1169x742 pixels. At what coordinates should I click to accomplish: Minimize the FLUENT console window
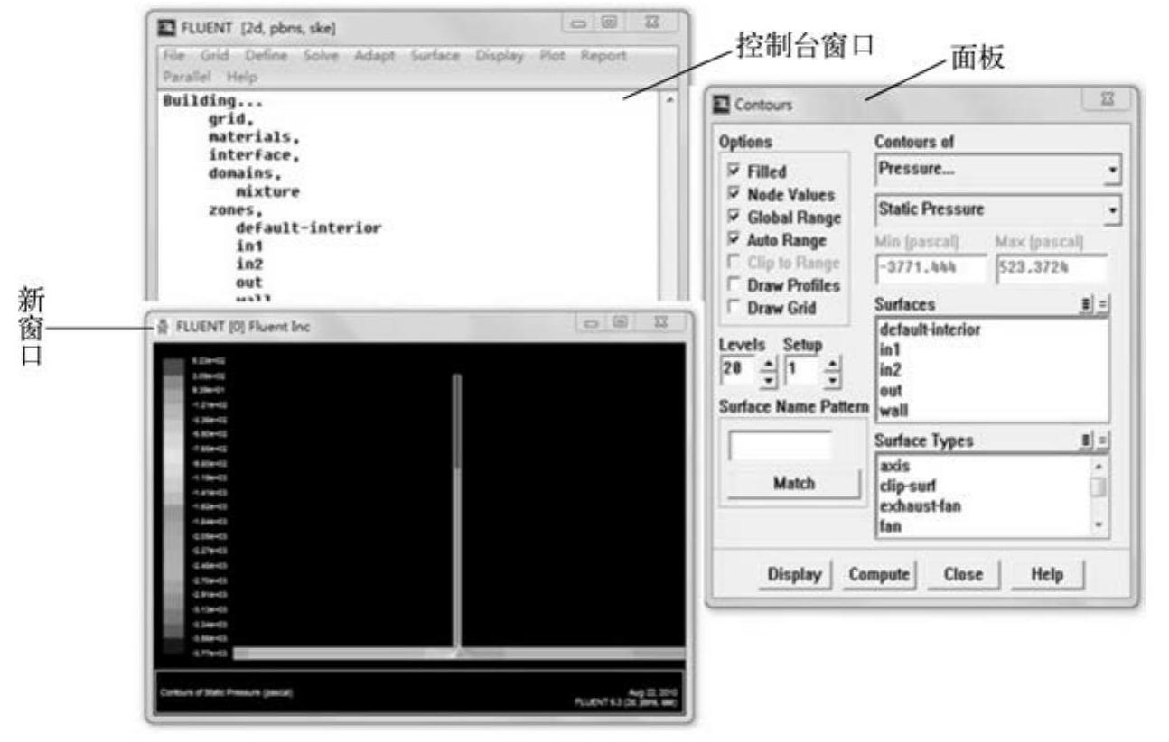click(578, 21)
